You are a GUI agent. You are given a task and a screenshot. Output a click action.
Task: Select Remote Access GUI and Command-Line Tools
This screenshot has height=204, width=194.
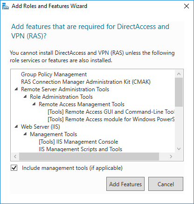(x=111, y=112)
